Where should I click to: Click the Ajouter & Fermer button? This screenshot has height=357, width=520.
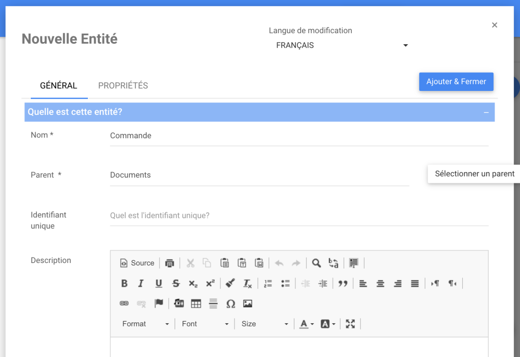(x=456, y=82)
